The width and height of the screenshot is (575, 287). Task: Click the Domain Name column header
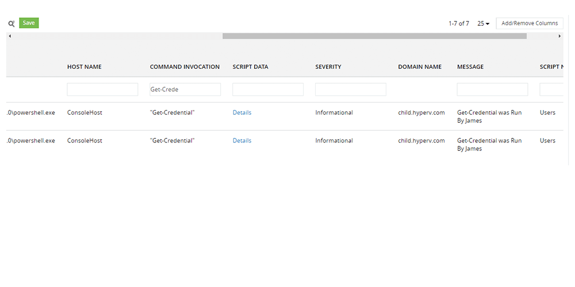pos(420,67)
